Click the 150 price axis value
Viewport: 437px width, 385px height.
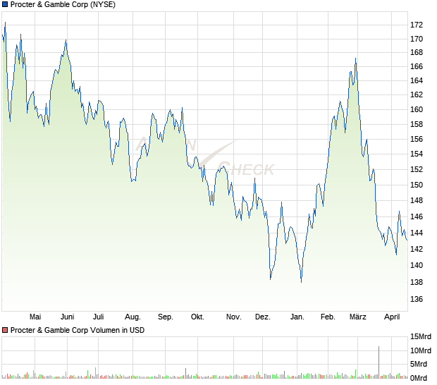click(x=417, y=185)
